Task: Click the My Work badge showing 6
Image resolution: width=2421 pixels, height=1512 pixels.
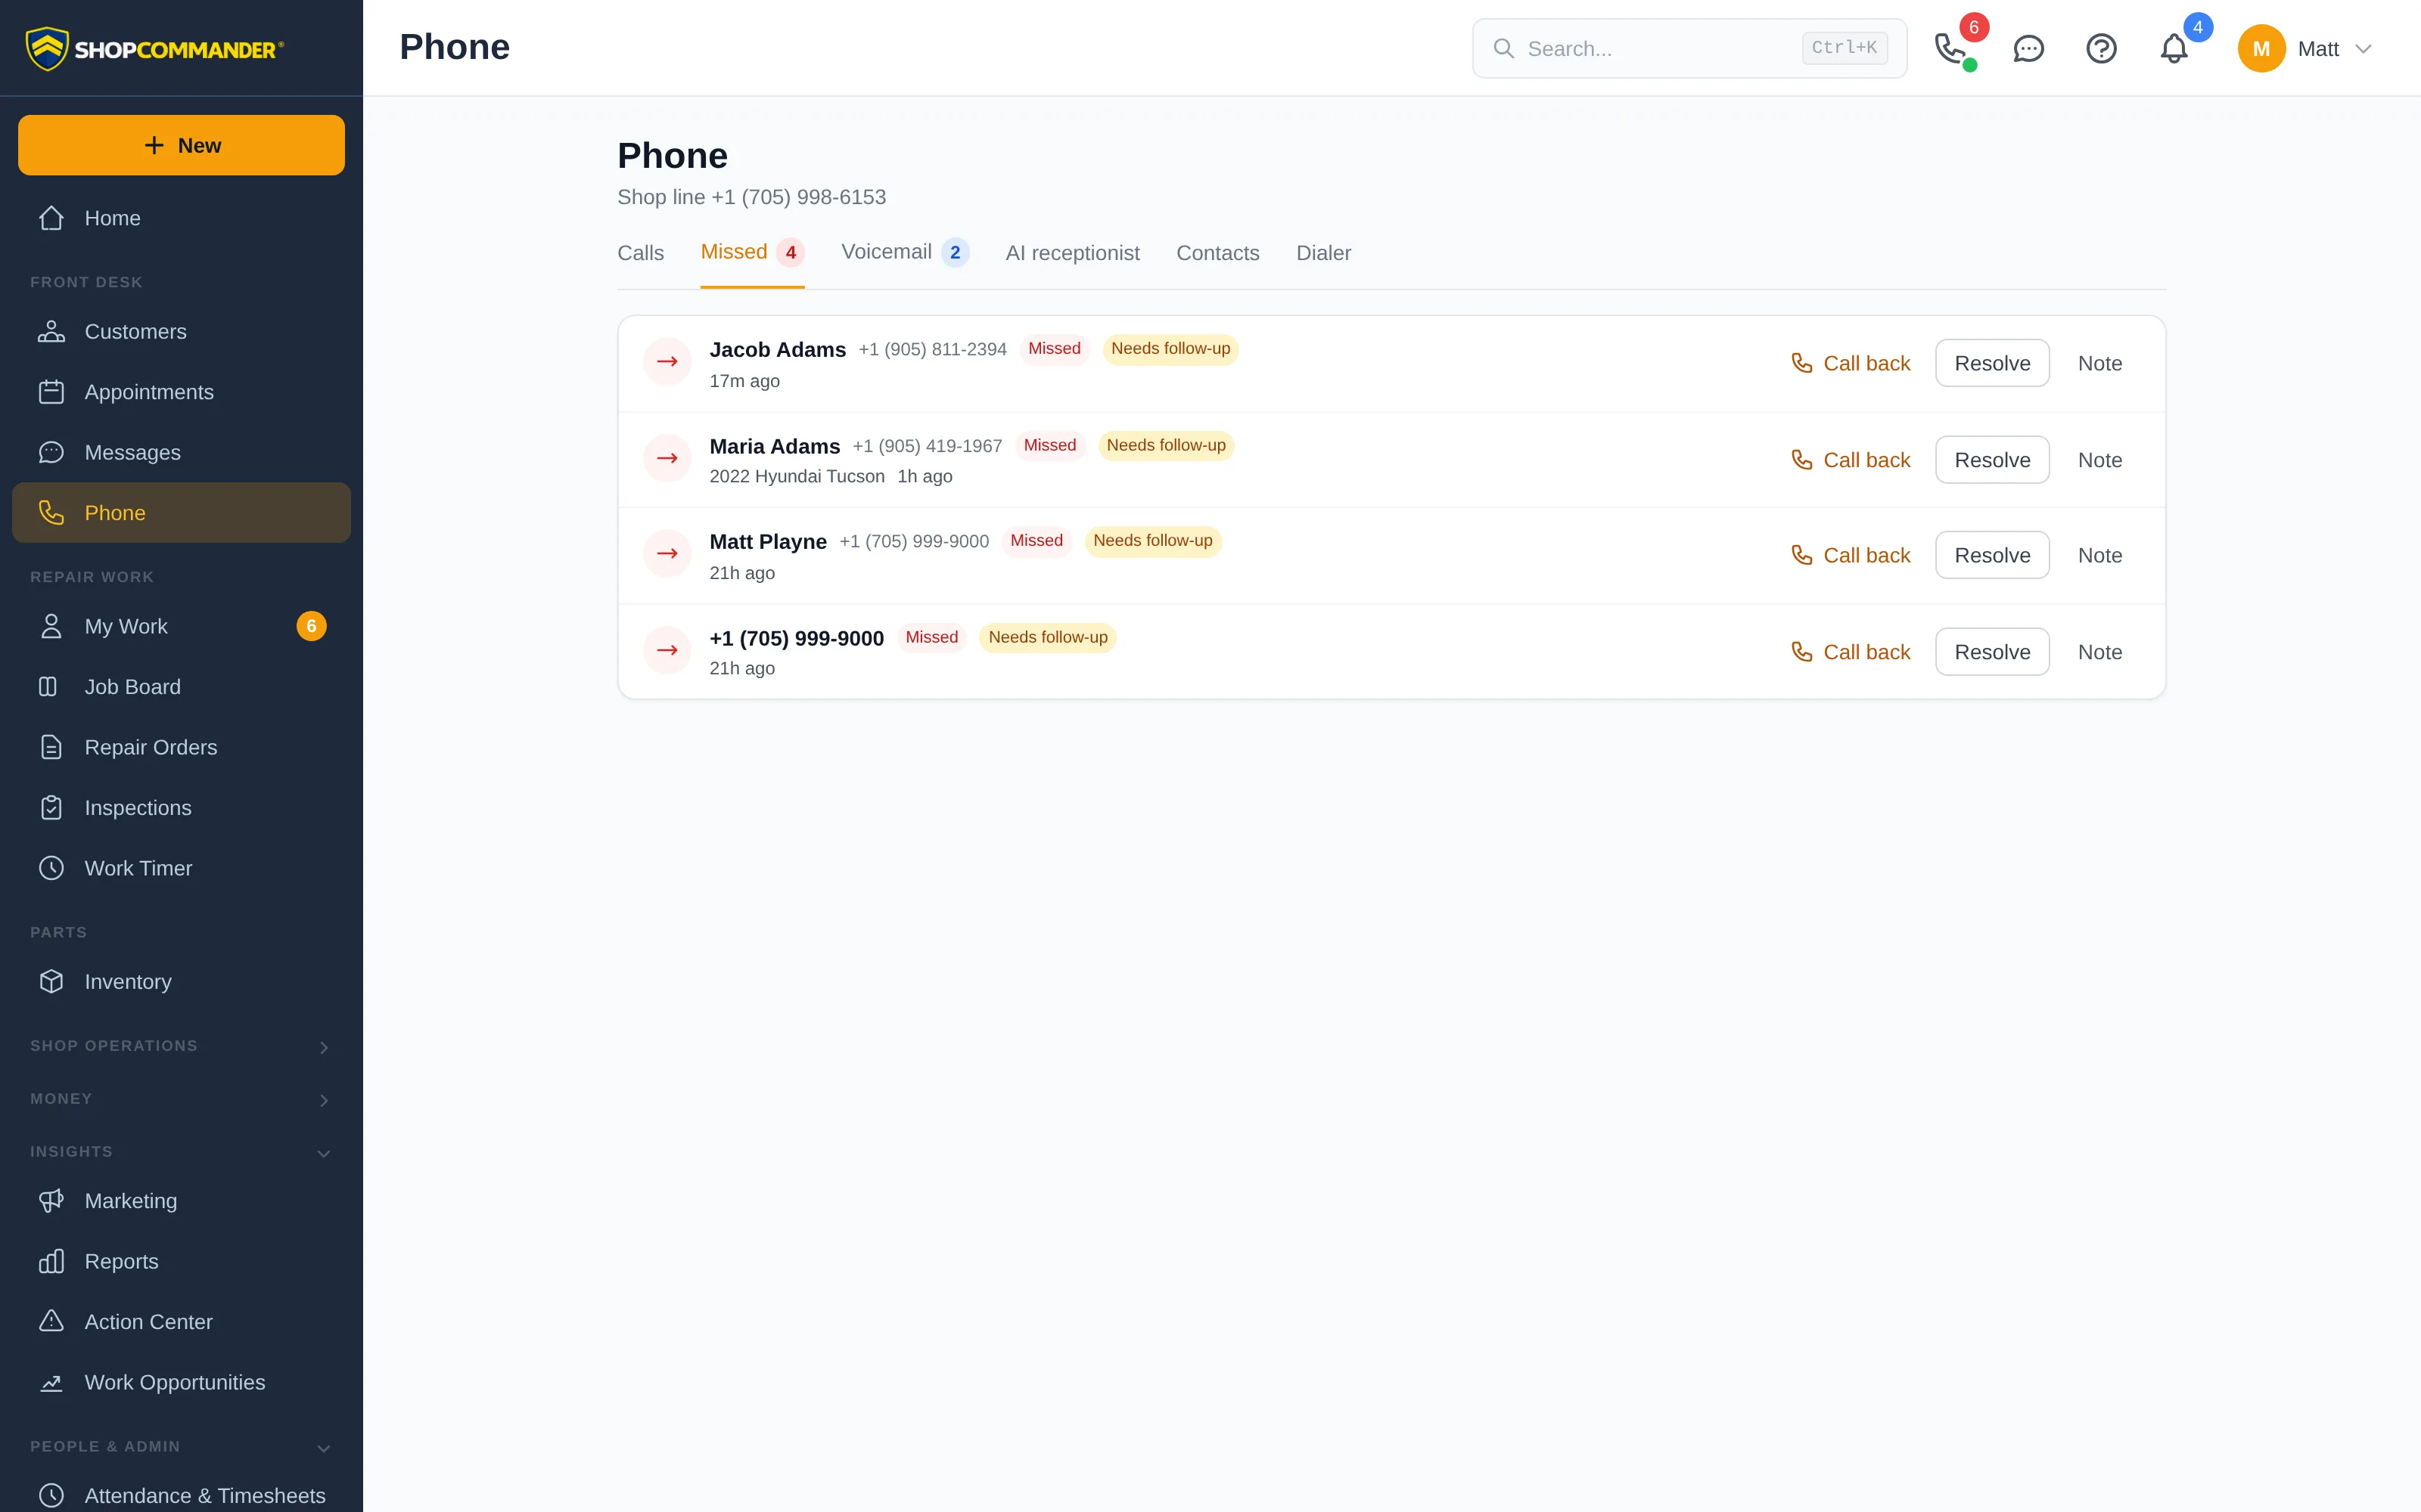Action: point(311,626)
